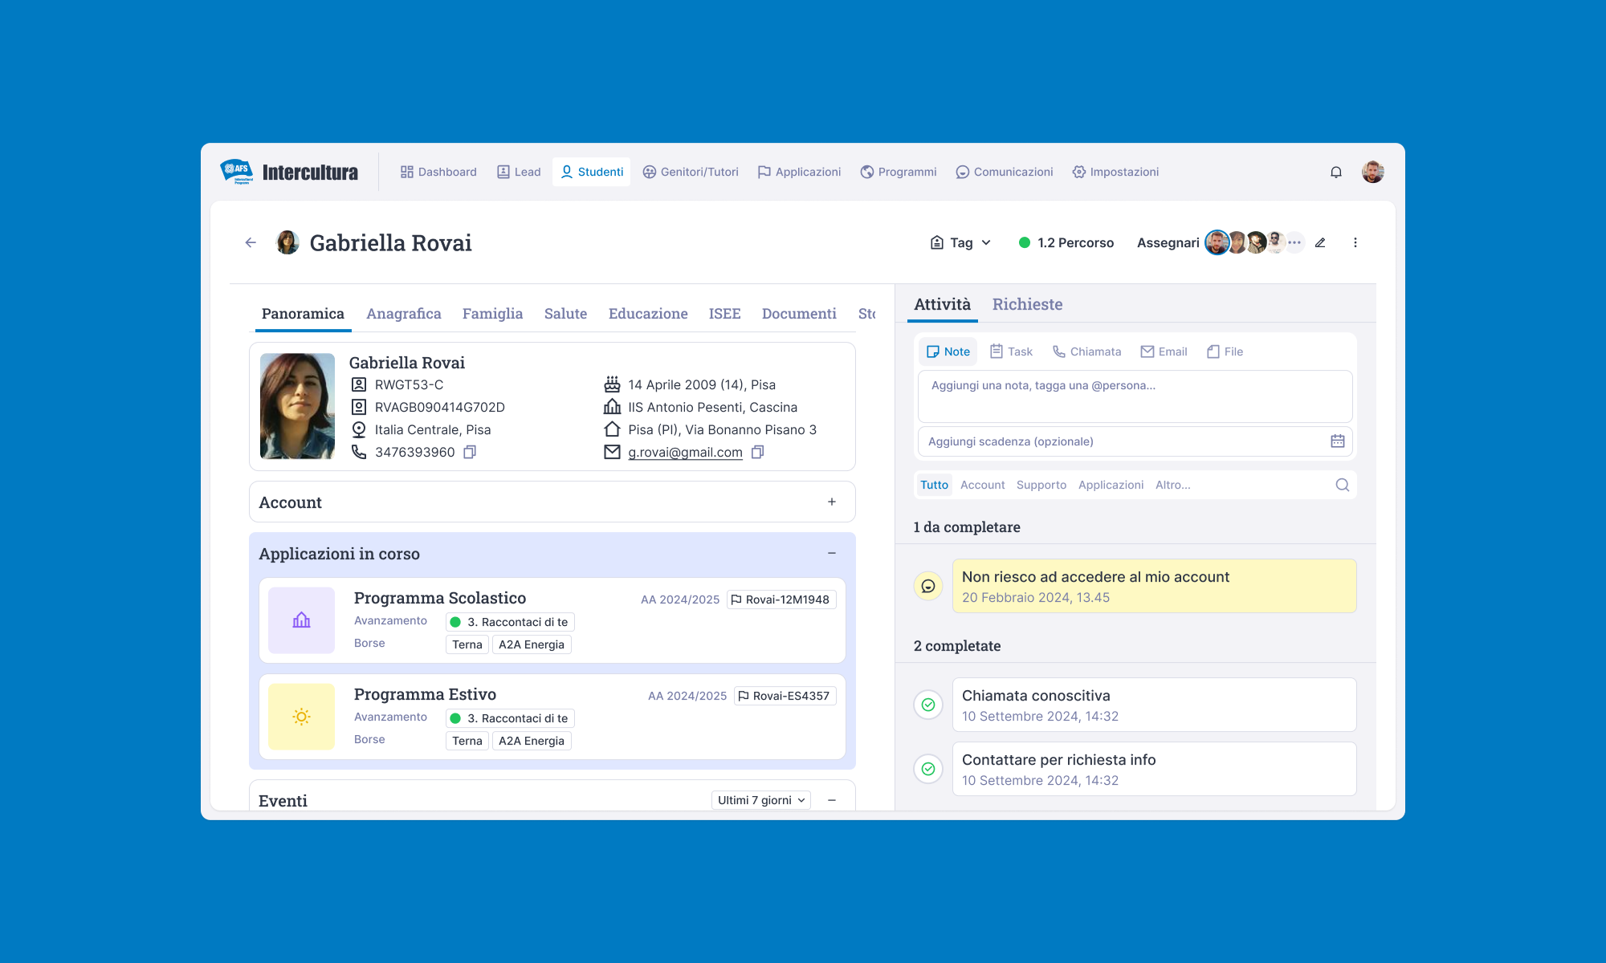Viewport: 1606px width, 963px height.
Task: Click the Rovai-12M1948 application badge
Action: click(781, 599)
